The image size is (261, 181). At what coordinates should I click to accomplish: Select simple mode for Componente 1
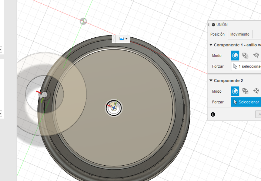point(235,56)
